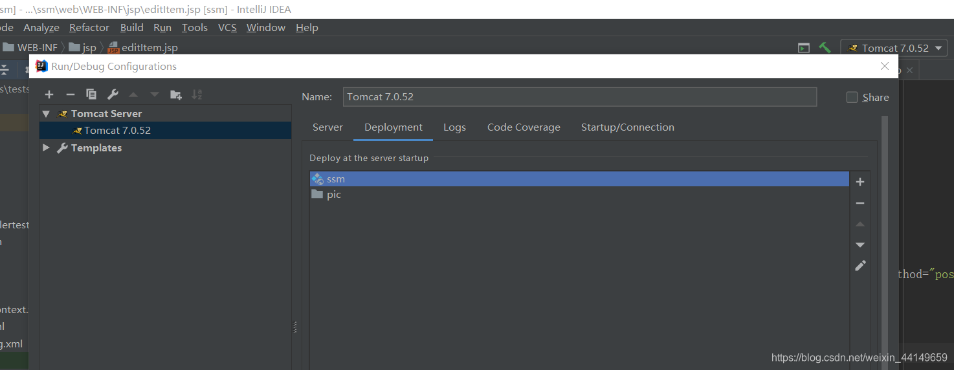Sort configurations alphabetically icon
The width and height of the screenshot is (954, 370).
[197, 94]
